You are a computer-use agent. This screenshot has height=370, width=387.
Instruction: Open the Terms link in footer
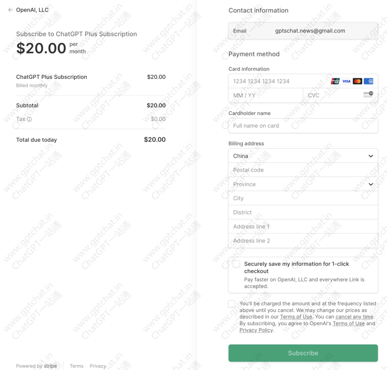(76, 366)
